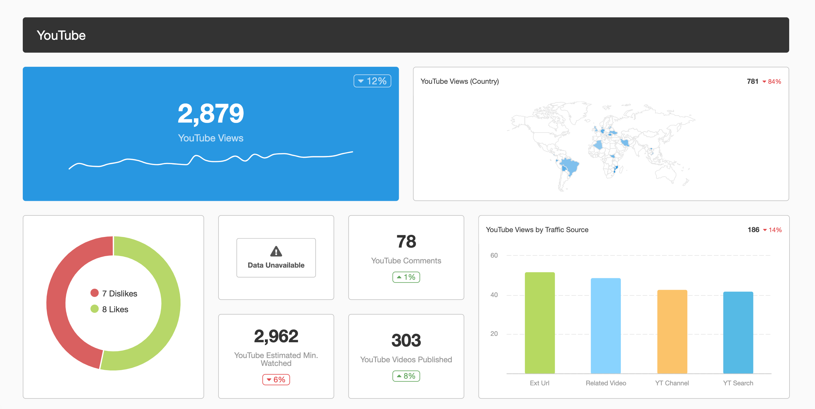815x409 pixels.
Task: Click the YT Search blue bar
Action: 738,333
